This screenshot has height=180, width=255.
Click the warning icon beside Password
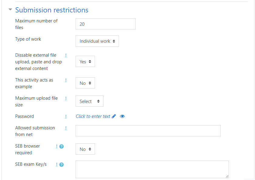66,116
